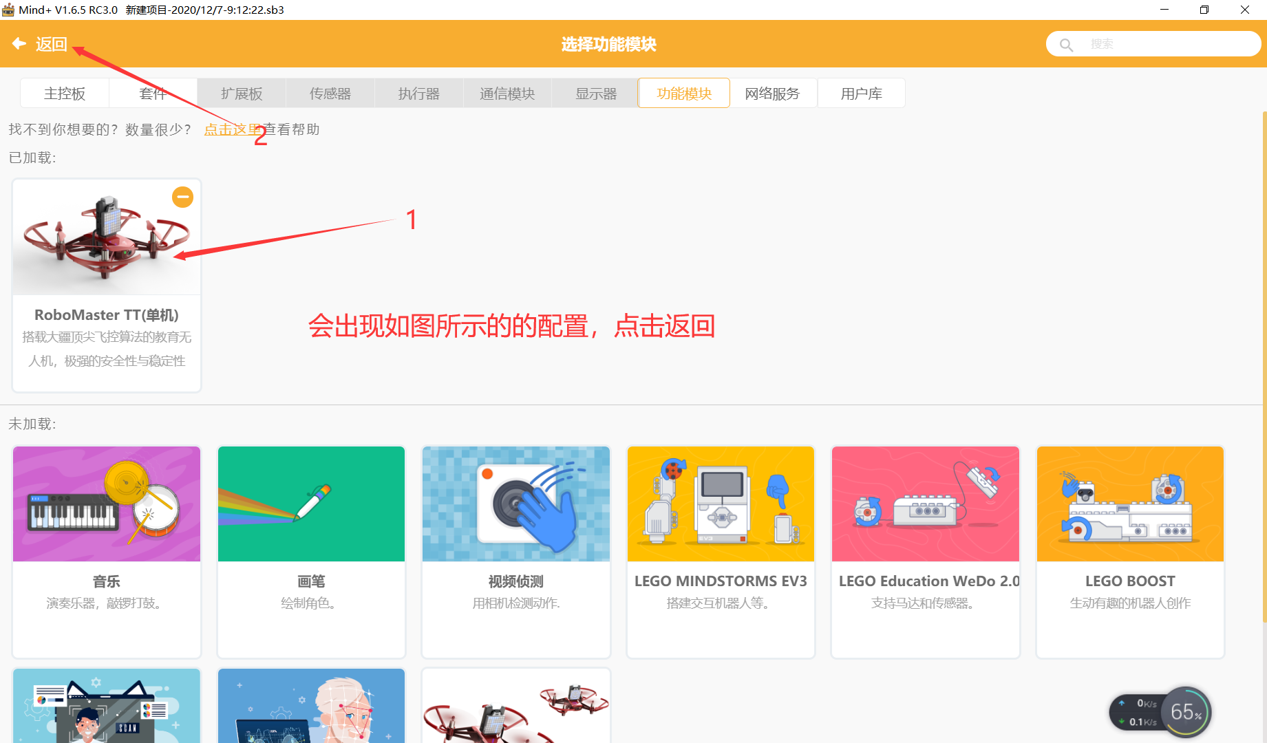Add the LEGO MINDSTORMS EV3 extension
Viewport: 1267px width, 743px height.
tap(721, 552)
